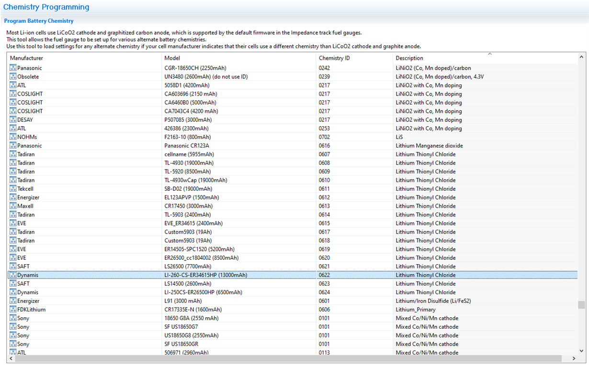Click the icon beside Tekcell row
Viewport: 589px width, 365px height.
13,189
